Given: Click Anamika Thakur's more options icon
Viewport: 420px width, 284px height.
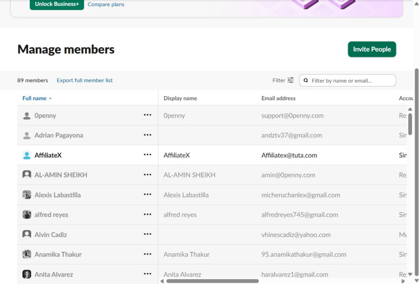Looking at the screenshot, I should [148, 254].
